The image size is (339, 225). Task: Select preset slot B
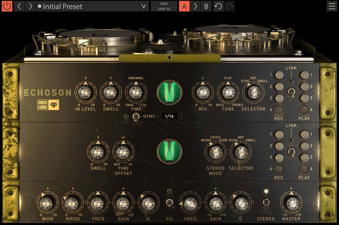(x=206, y=6)
